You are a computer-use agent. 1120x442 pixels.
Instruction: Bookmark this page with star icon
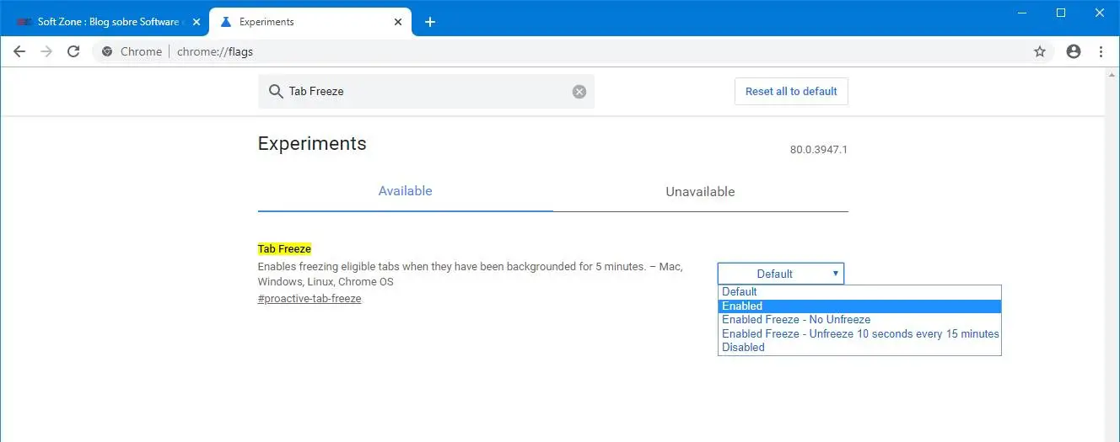coord(1040,51)
